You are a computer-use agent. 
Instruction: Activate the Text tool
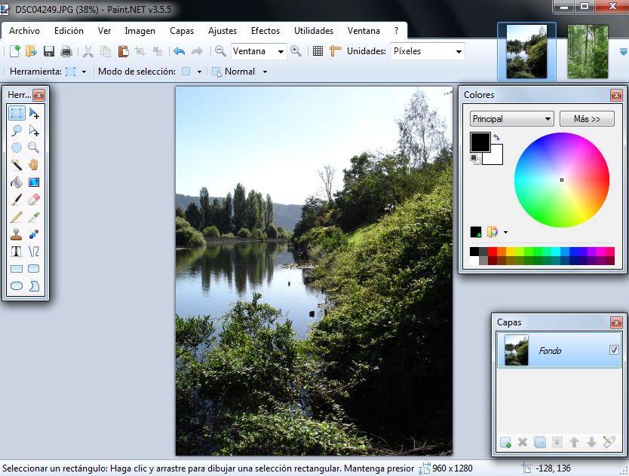coord(17,251)
